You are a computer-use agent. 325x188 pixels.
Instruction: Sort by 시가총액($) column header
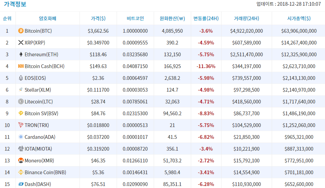(x=299, y=19)
